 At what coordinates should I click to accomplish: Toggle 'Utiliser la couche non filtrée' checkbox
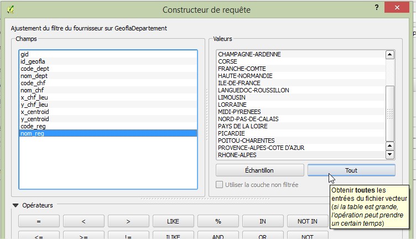(220, 185)
